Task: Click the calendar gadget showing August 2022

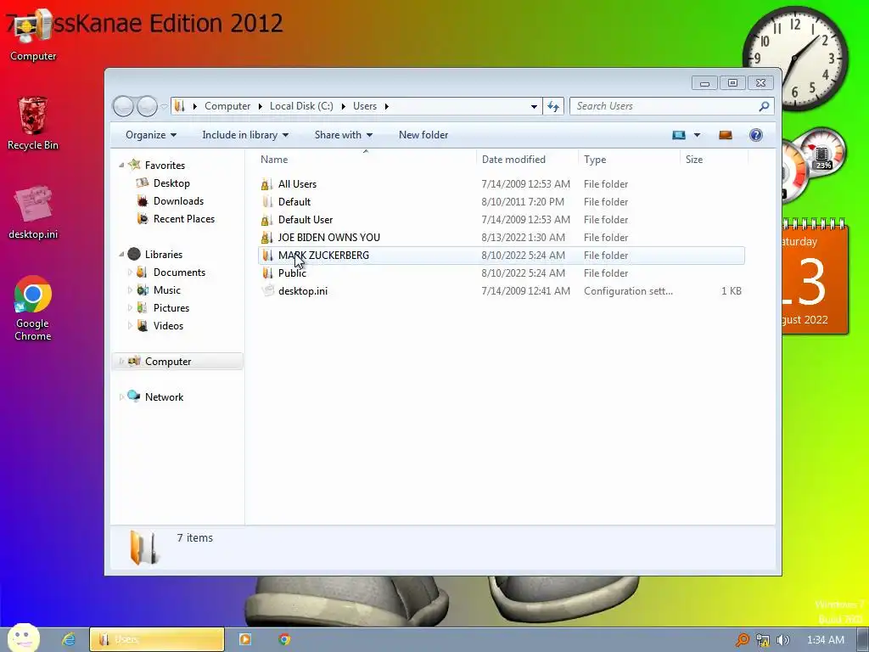Action: pyautogui.click(x=815, y=276)
